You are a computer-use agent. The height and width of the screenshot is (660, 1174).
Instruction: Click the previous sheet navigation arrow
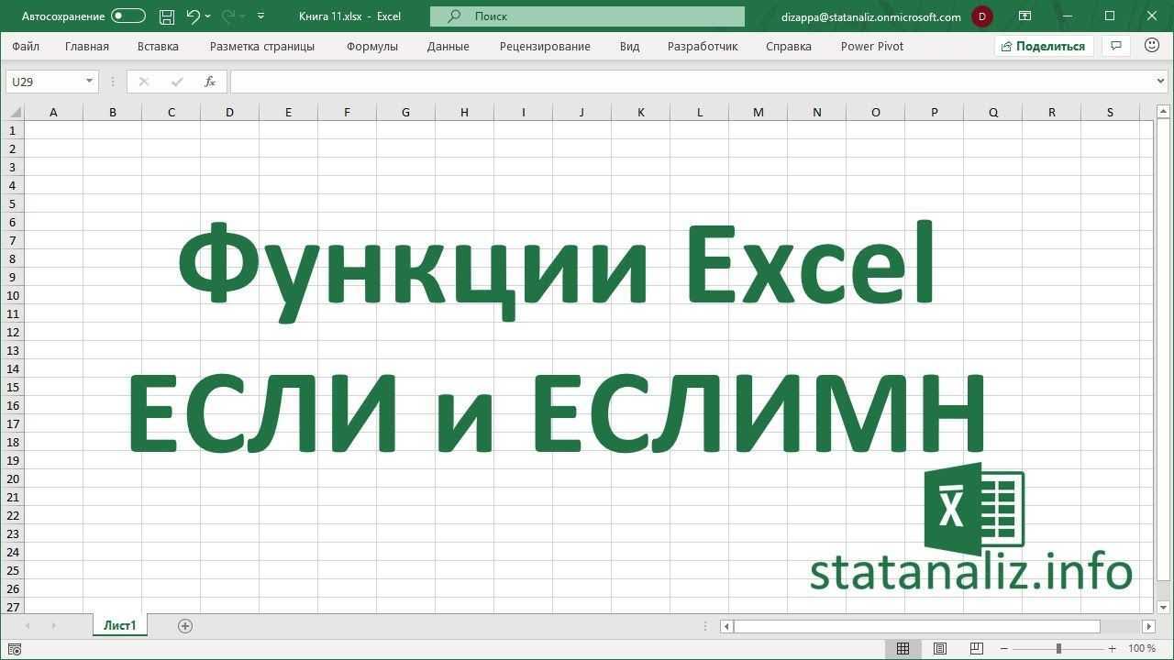[28, 626]
